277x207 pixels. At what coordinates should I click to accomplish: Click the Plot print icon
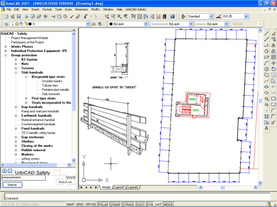(26, 16)
